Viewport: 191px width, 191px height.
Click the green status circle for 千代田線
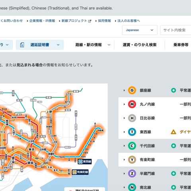pyautogui.click(x=173, y=146)
